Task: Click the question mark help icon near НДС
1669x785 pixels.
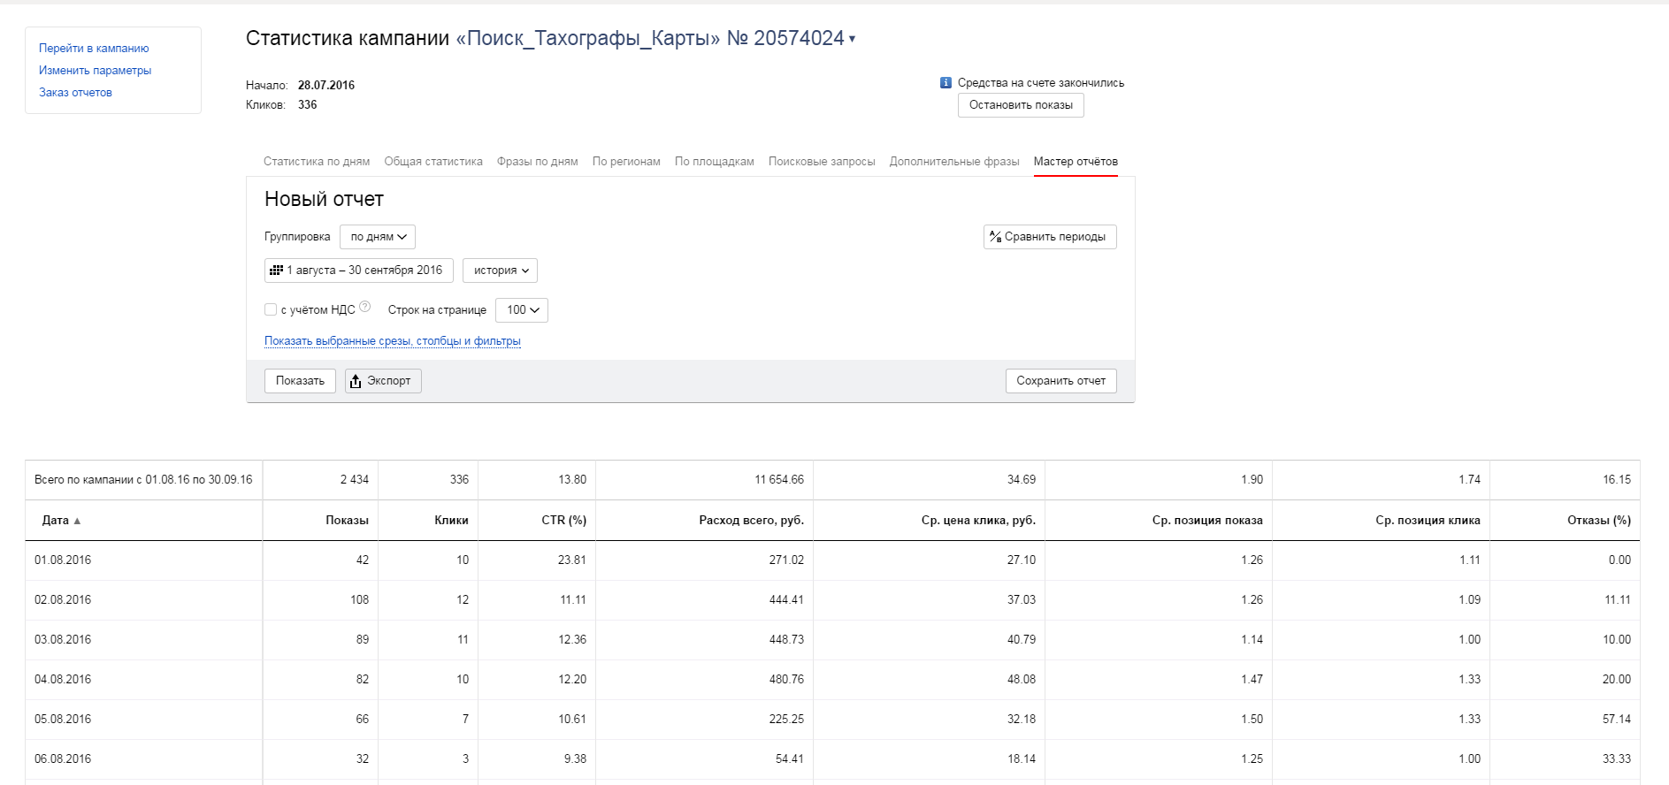Action: pos(365,308)
